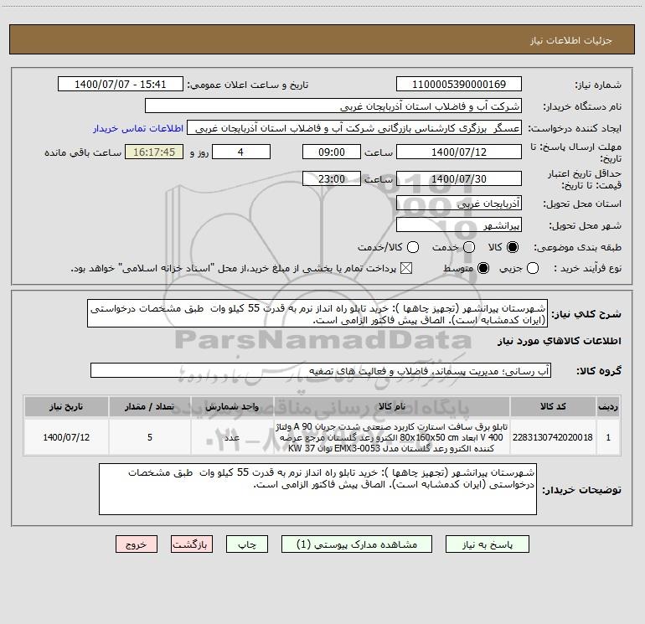
Task: Toggle the Islamic treasury payment checkbox
Action: 406,269
